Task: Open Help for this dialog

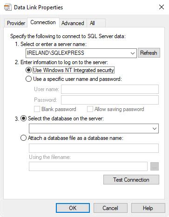Action: (x=148, y=208)
